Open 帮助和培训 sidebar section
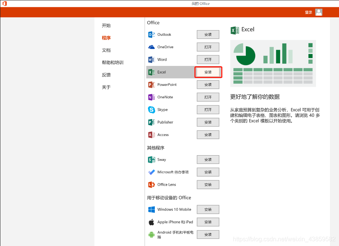 pyautogui.click(x=112, y=63)
